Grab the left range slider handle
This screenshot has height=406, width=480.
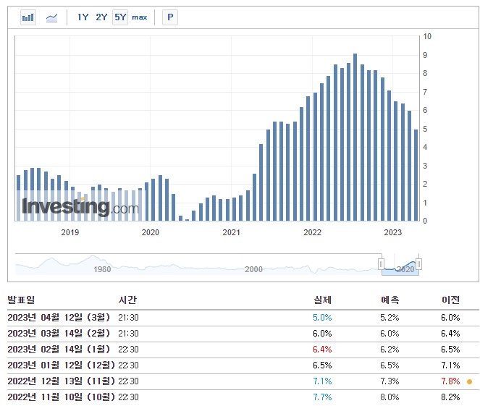381,263
